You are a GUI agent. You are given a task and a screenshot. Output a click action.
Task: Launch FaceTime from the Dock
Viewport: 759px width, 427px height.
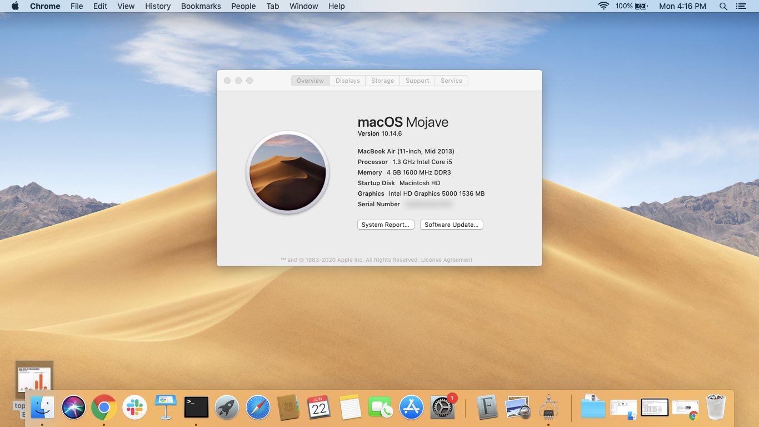381,408
